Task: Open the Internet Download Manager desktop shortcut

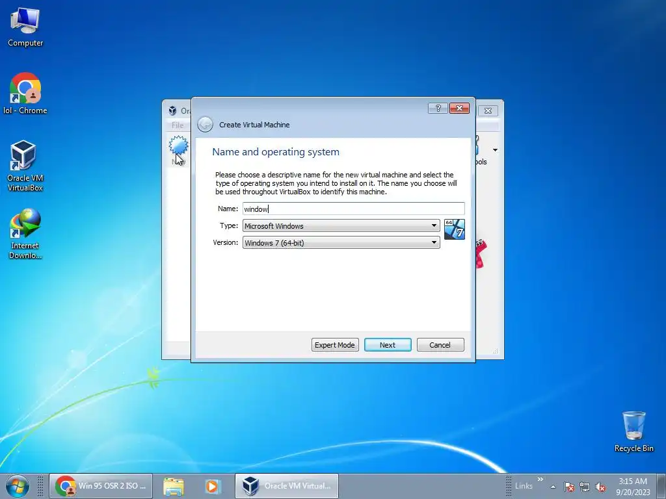Action: 25,234
